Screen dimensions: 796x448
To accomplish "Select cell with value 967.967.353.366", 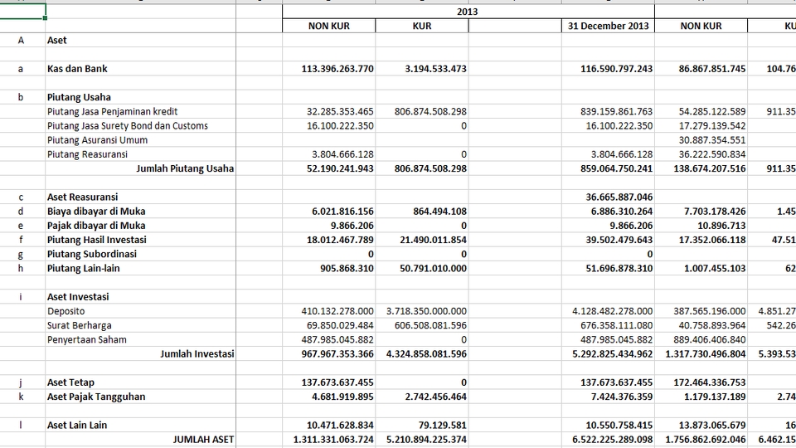I will point(329,353).
